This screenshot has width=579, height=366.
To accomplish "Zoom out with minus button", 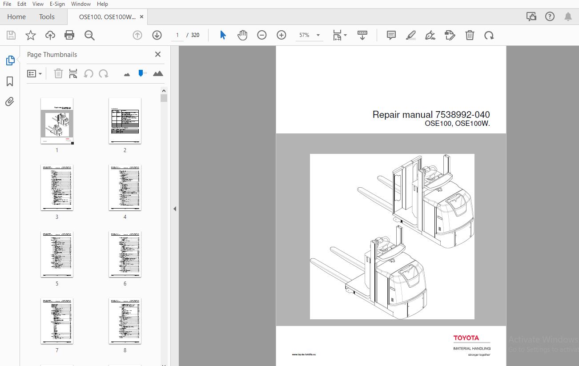I will click(262, 35).
